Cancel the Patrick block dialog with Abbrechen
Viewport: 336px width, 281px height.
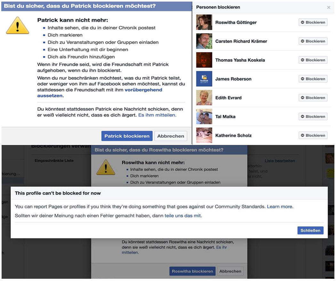click(171, 136)
